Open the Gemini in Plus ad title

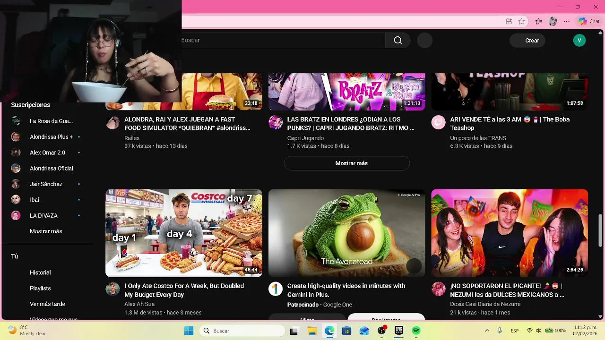(346, 290)
